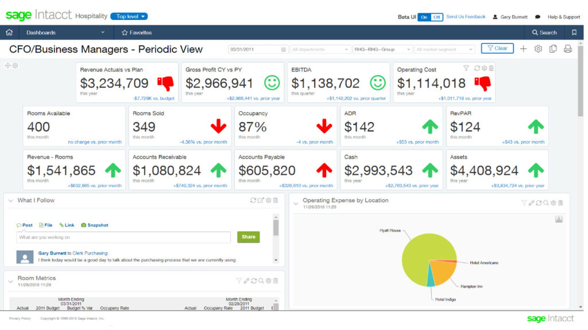Open the calendar picker in date field
588x330 pixels.
tap(284, 49)
